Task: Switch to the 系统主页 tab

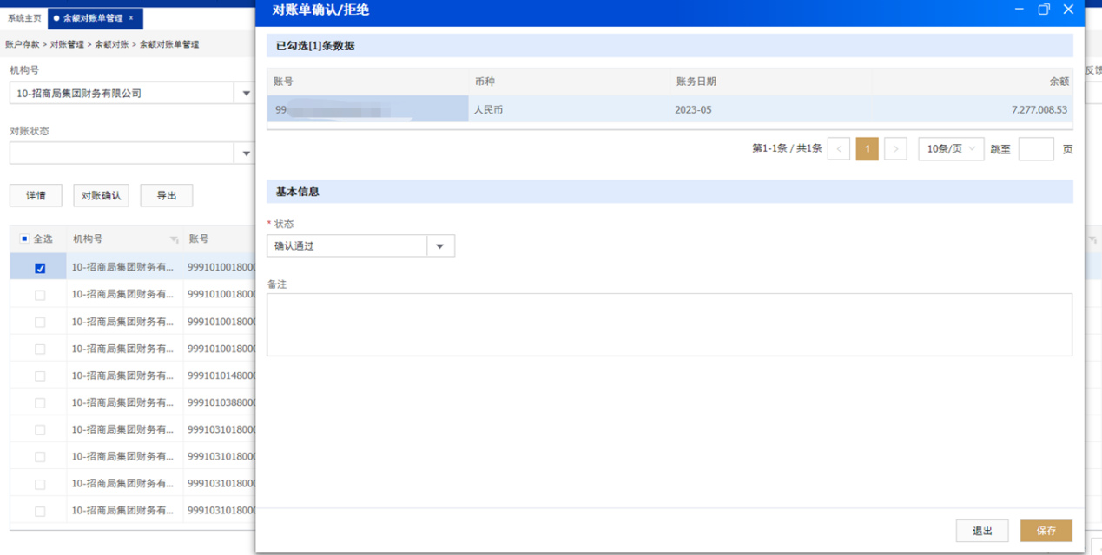Action: [x=24, y=18]
